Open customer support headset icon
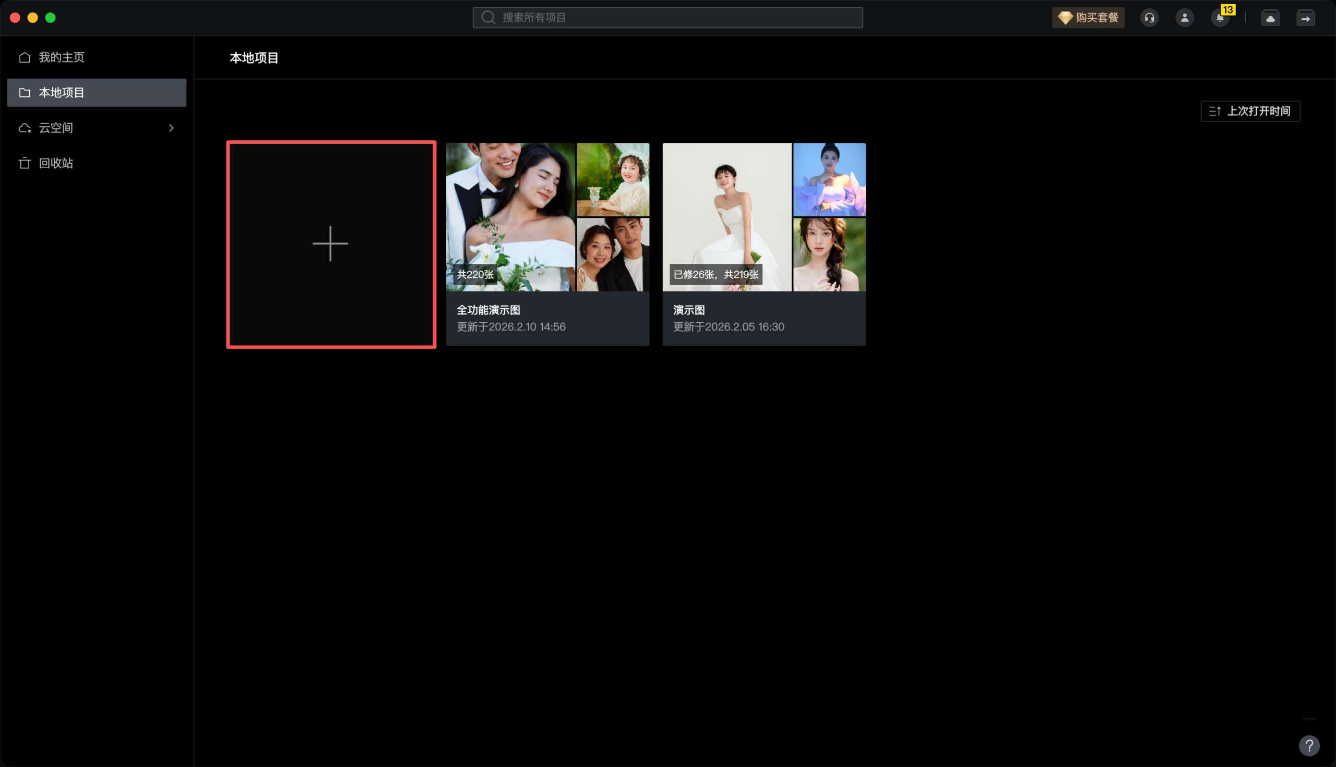Image resolution: width=1336 pixels, height=767 pixels. click(1149, 18)
